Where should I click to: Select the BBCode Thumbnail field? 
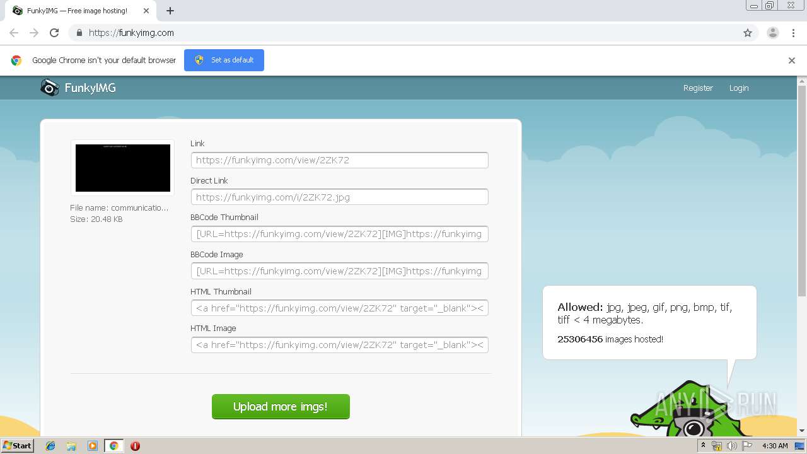340,234
